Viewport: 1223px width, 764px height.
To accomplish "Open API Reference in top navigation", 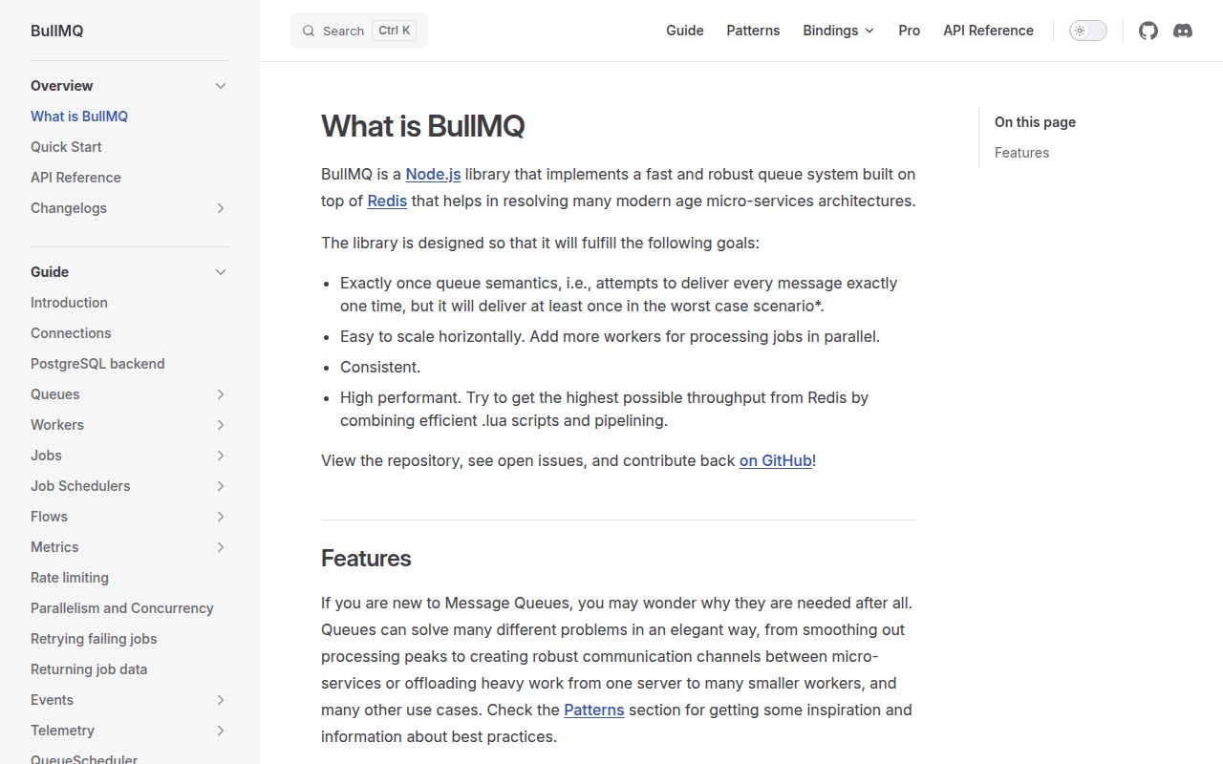I will [x=988, y=31].
